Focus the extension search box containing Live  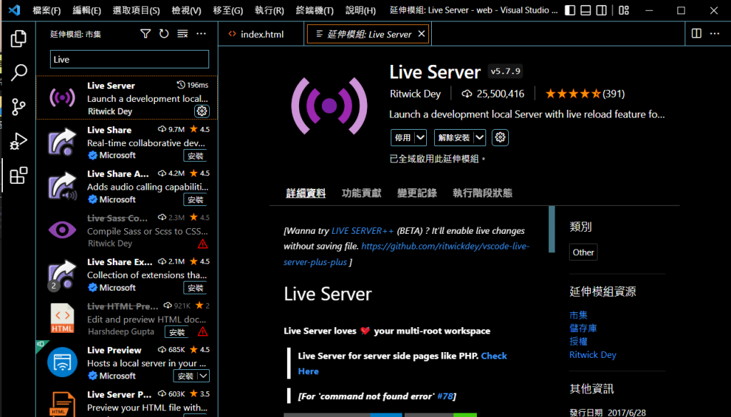point(129,59)
